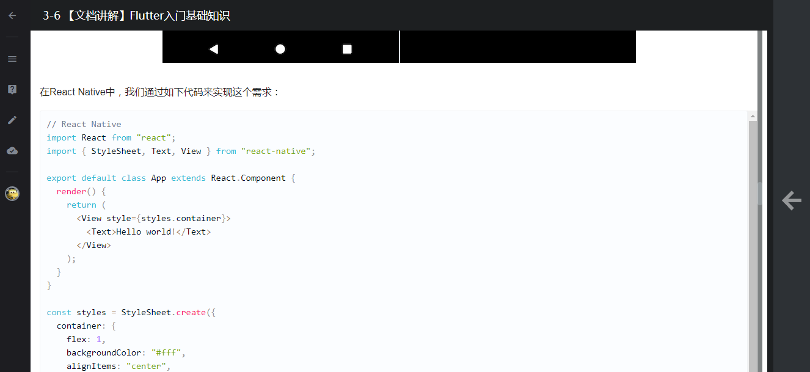The image size is (810, 372).
Task: Click the code block scrollbar up arrow
Action: pyautogui.click(x=753, y=116)
